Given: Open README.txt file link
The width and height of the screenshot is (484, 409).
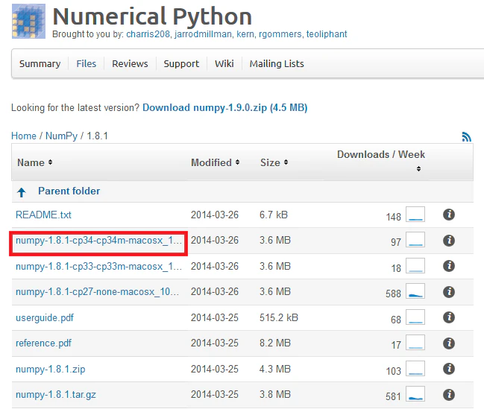Looking at the screenshot, I should pyautogui.click(x=43, y=215).
